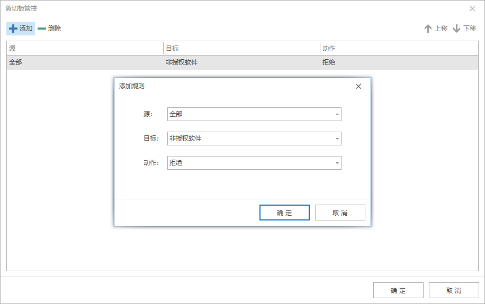Expand the 源 dropdown arrow in dialog
The width and height of the screenshot is (485, 304).
coord(337,114)
